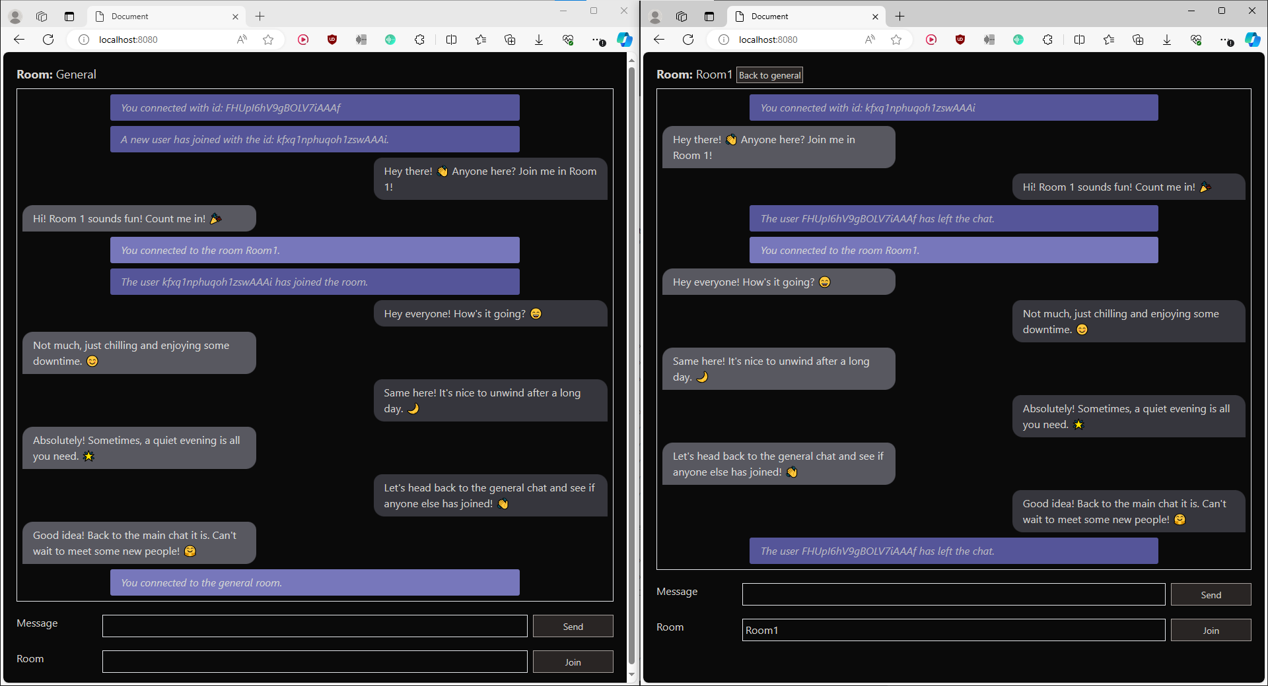1268x686 pixels.
Task: Close the Document tab in General room browser
Action: click(235, 16)
